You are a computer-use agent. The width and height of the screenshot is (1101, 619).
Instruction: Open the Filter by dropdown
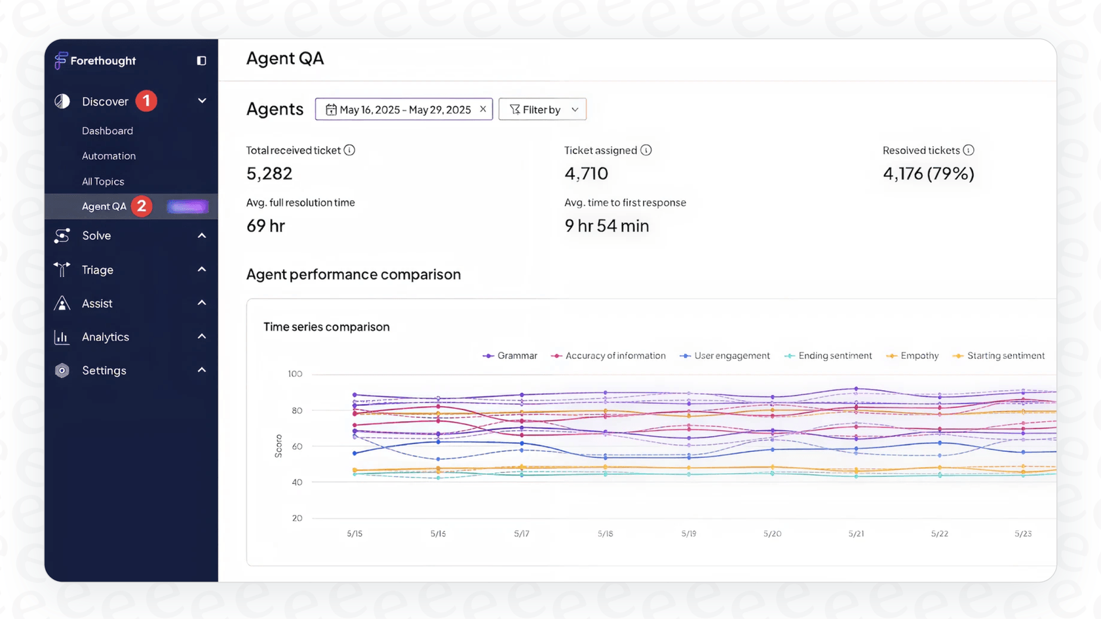coord(543,109)
